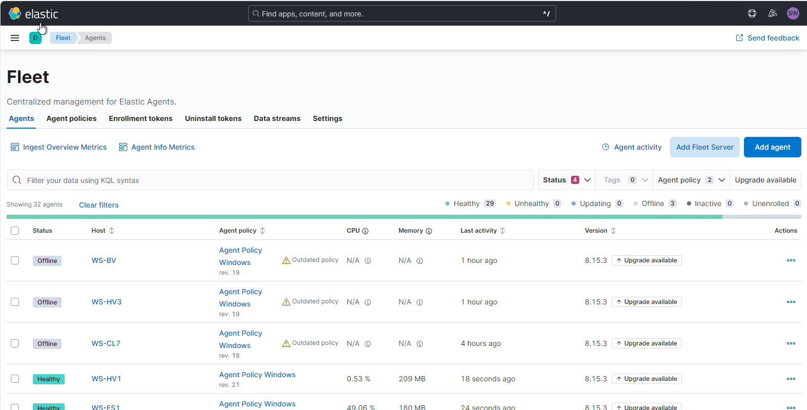The width and height of the screenshot is (807, 410).
Task: Click the Host column sort icon
Action: tap(112, 231)
